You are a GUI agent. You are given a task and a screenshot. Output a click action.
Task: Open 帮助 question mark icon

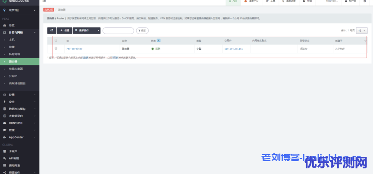(304, 1)
